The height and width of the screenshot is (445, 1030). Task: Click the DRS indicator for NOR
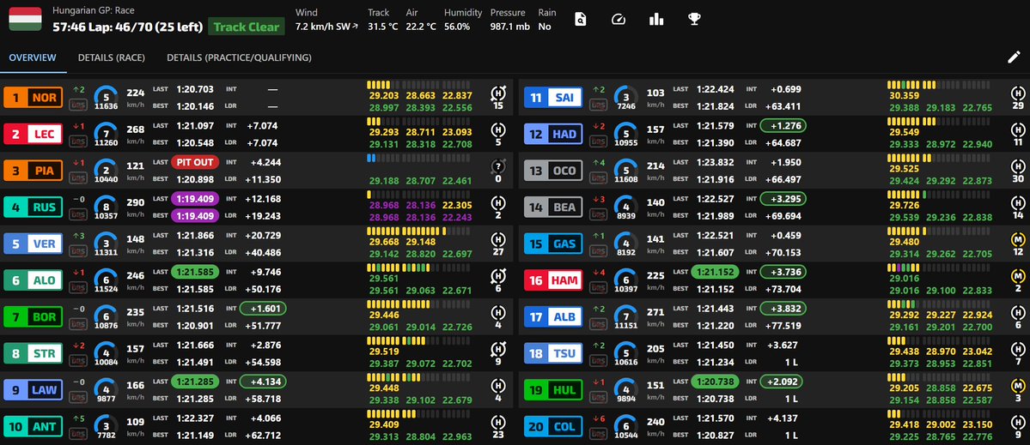(78, 104)
